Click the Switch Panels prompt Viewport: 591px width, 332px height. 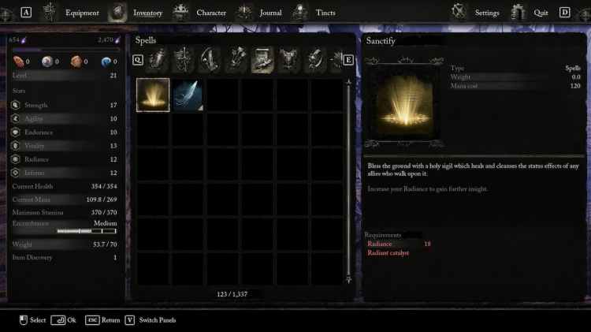(x=157, y=320)
